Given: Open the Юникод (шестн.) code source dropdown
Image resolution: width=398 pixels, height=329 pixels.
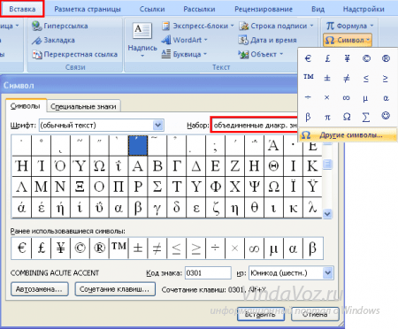Looking at the screenshot, I should point(327,272).
